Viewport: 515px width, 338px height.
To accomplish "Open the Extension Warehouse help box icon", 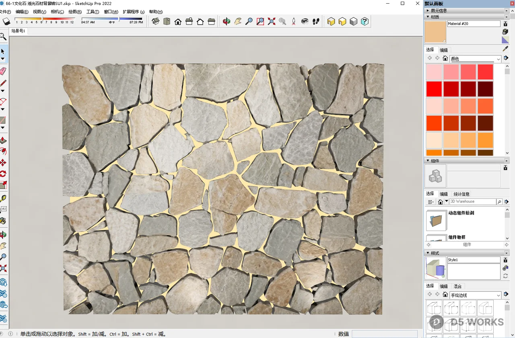I will click(x=365, y=21).
